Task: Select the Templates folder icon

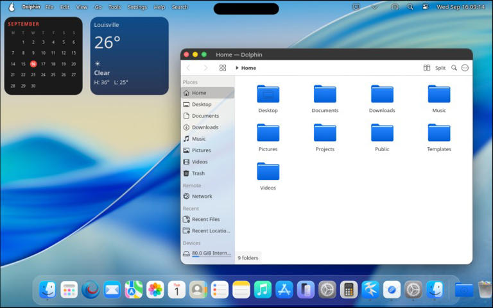Action: (439, 133)
